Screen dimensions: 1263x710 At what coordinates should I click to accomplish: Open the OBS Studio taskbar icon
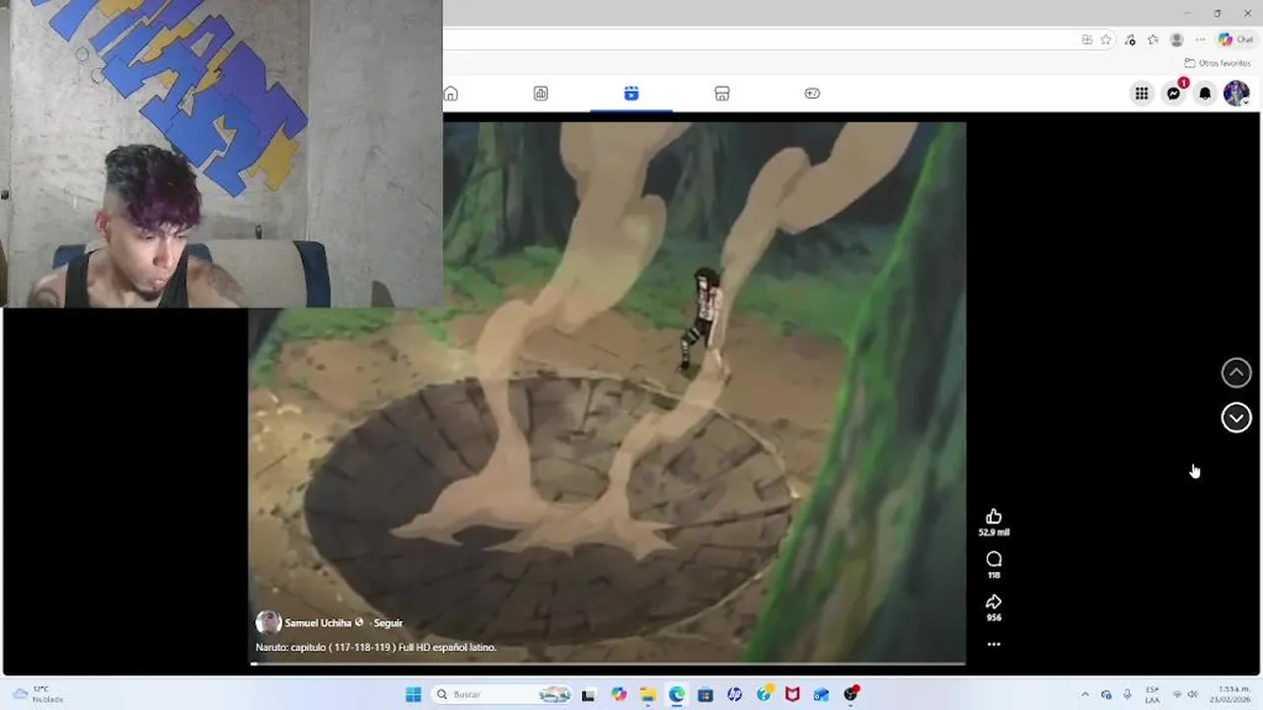[x=851, y=694]
